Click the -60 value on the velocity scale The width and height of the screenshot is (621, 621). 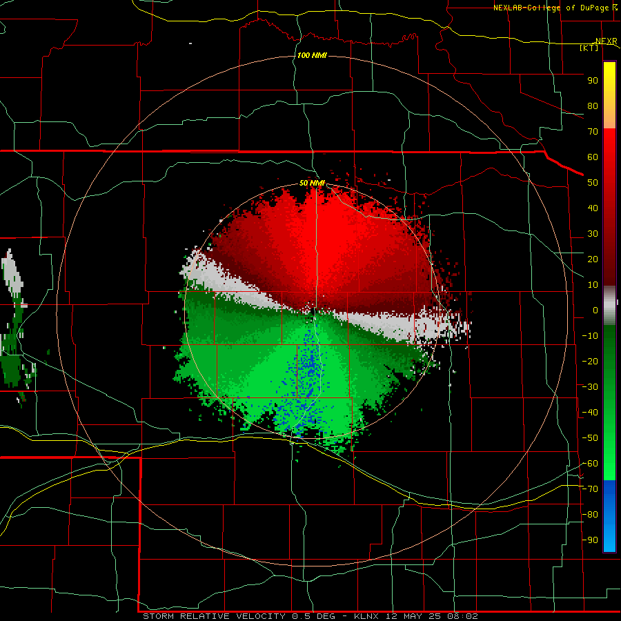590,464
